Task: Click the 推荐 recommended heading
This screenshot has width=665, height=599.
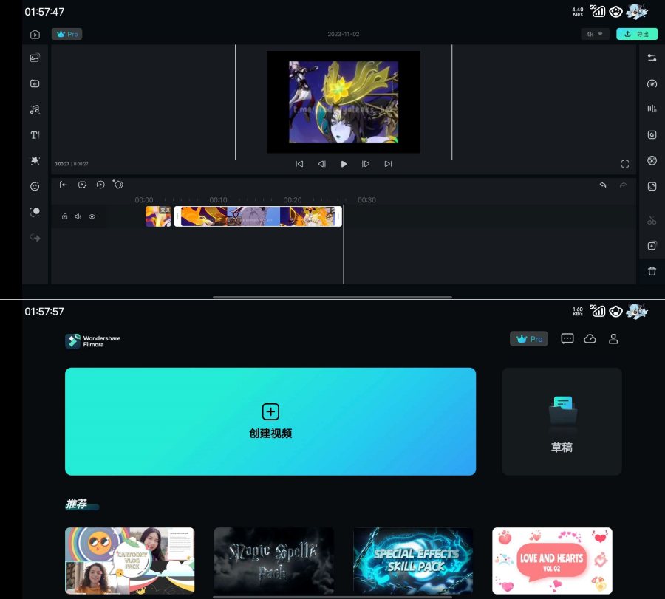Action: click(76, 504)
